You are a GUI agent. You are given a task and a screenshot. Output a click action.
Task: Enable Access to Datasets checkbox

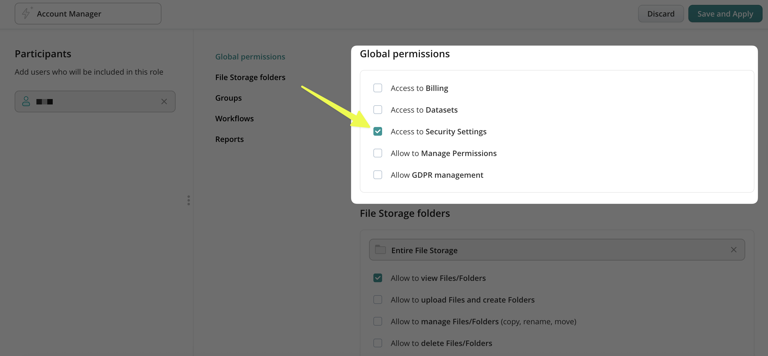tap(377, 110)
